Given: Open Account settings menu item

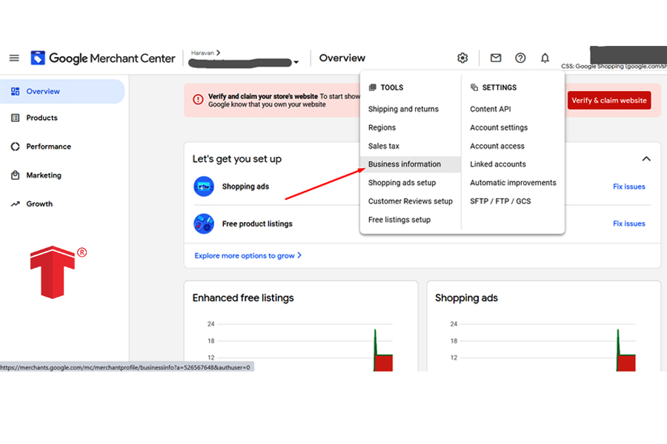Looking at the screenshot, I should [x=499, y=127].
